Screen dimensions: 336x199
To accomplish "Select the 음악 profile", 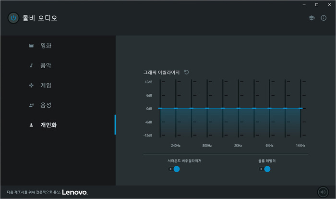I will point(58,65).
